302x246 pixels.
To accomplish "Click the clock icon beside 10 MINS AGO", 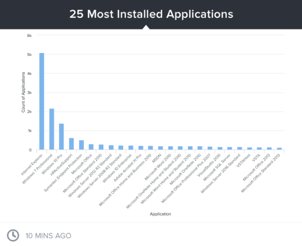I will point(13,235).
